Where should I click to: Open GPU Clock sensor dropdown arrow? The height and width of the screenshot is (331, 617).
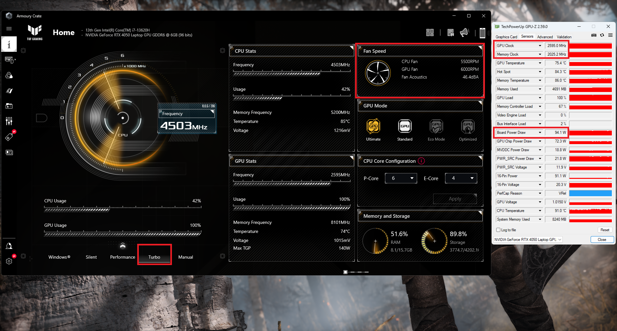[540, 46]
